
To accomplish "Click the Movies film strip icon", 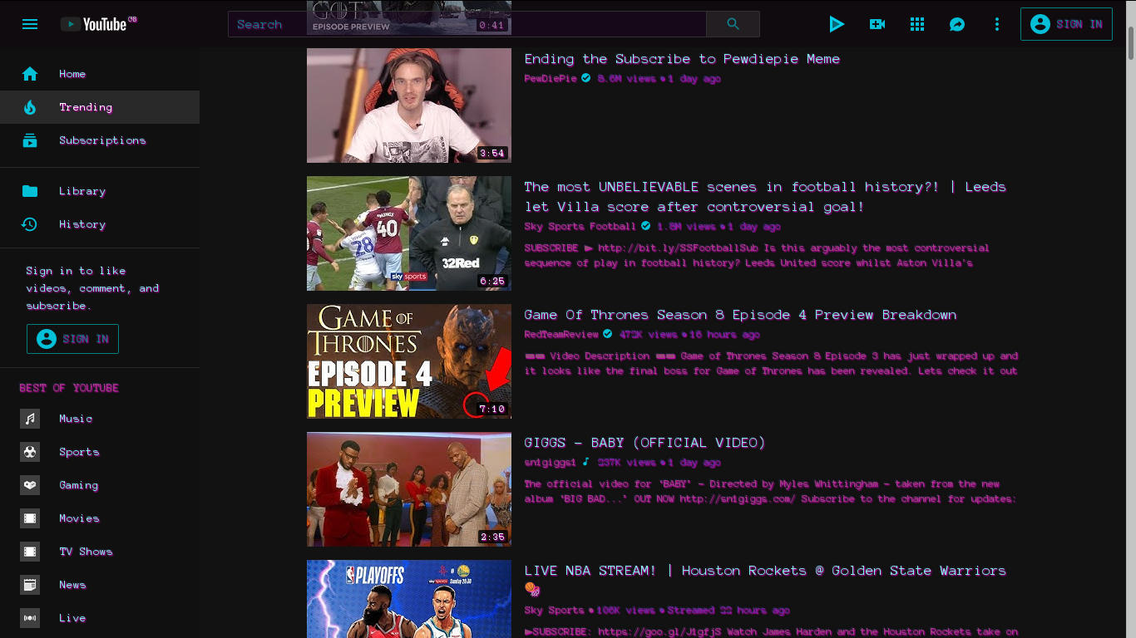I will coord(30,518).
